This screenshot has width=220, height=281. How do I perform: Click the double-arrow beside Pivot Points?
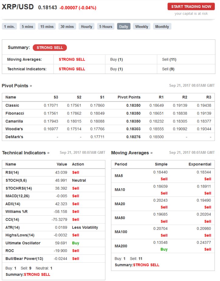click(x=31, y=86)
